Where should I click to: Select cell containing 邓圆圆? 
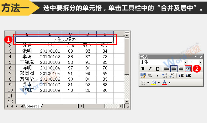(x=27, y=73)
